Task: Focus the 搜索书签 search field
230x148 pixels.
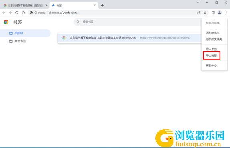Action: [x=137, y=22]
